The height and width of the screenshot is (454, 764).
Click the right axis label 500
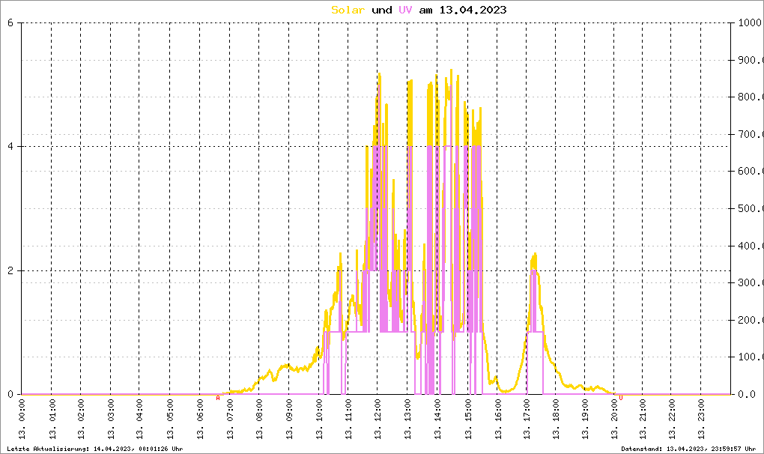(749, 208)
